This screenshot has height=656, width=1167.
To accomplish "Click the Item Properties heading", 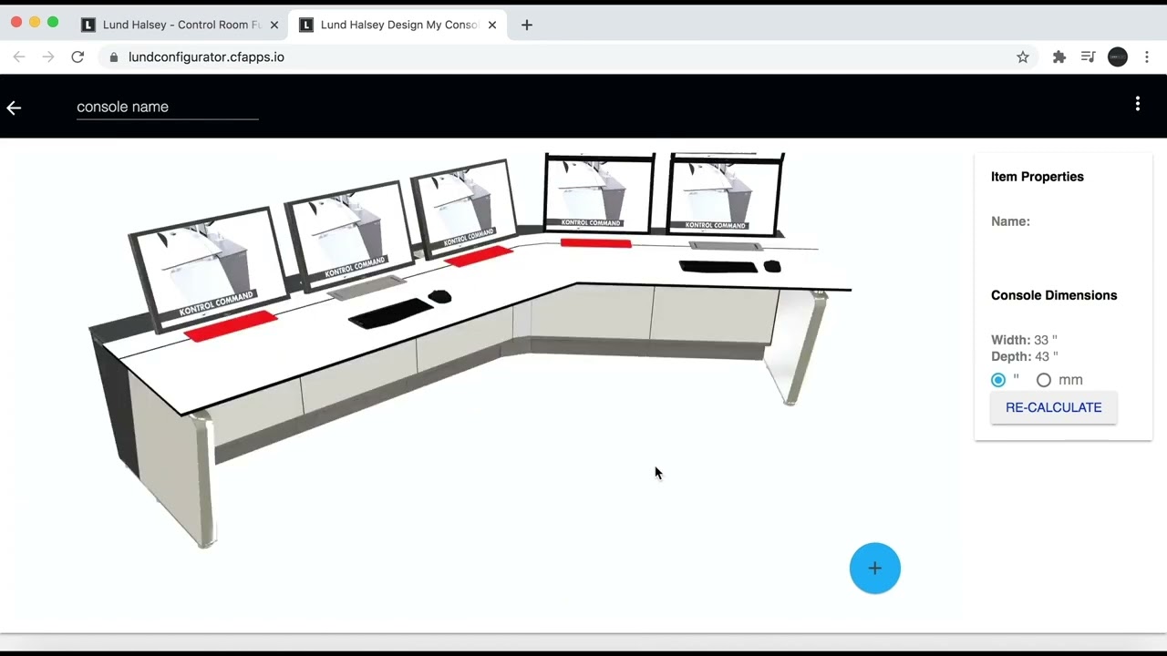I will click(x=1038, y=177).
